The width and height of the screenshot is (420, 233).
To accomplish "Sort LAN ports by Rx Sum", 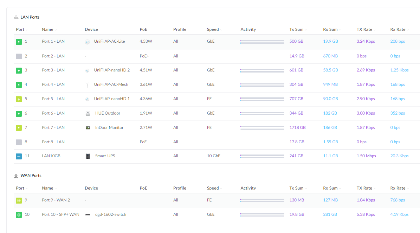I will (332, 29).
